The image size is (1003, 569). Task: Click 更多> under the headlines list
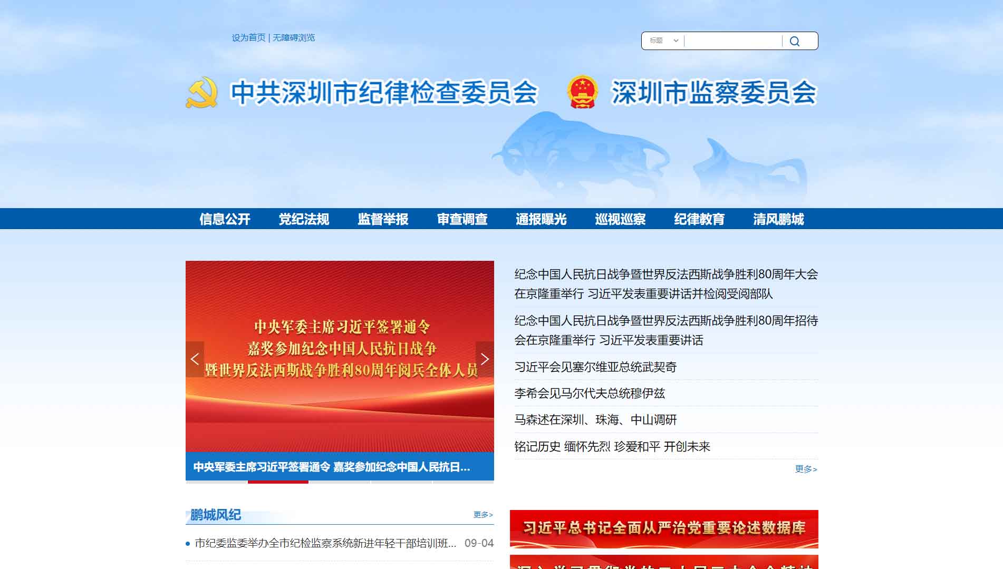pos(806,469)
